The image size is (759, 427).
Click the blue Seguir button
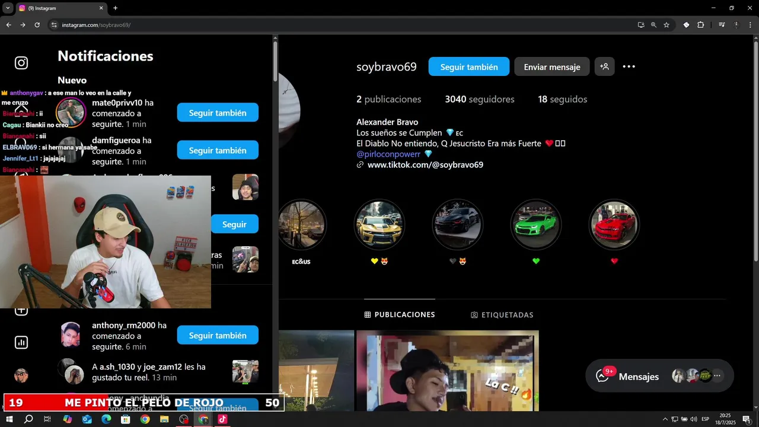234,224
